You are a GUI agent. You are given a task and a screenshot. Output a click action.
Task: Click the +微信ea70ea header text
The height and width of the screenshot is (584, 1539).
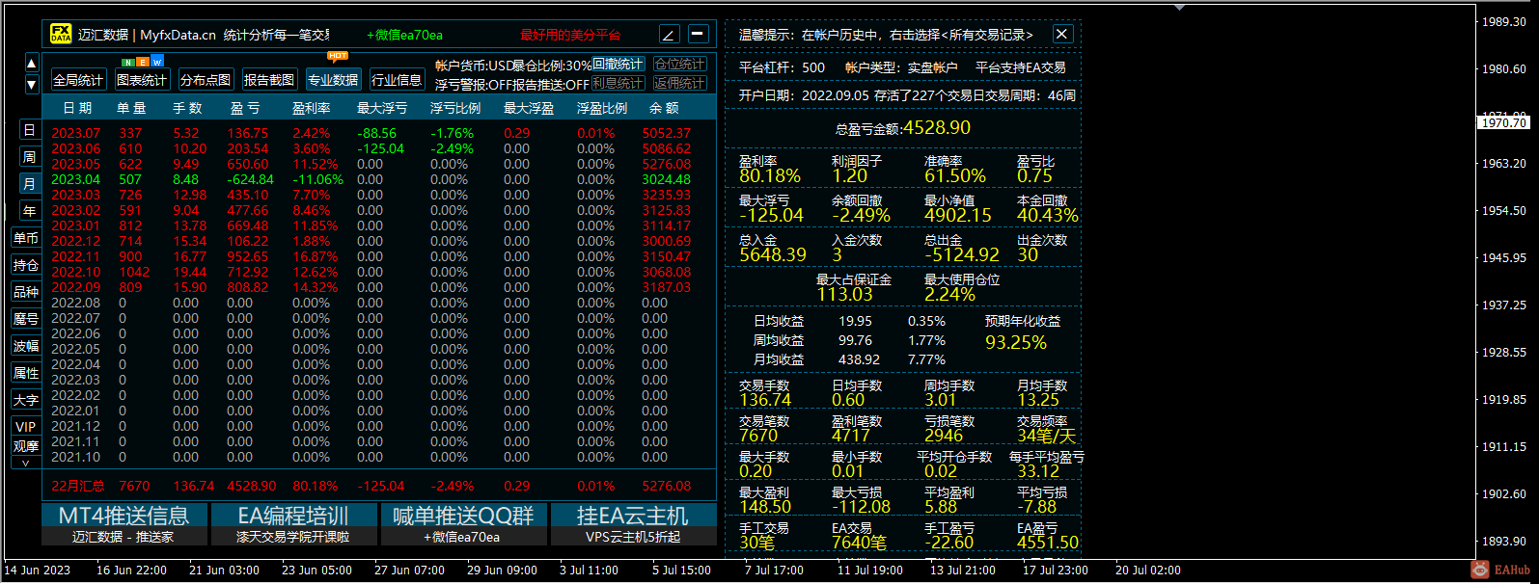[x=405, y=35]
